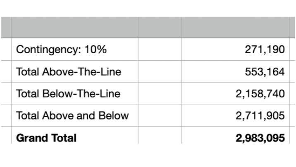Select the "Total Above and Below" cell
This screenshot has height=167, width=296.
click(x=72, y=115)
